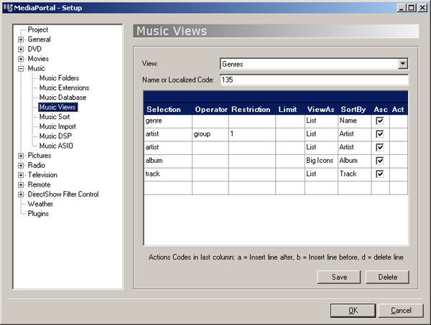Click the Save button
Image resolution: width=431 pixels, height=325 pixels.
point(339,277)
